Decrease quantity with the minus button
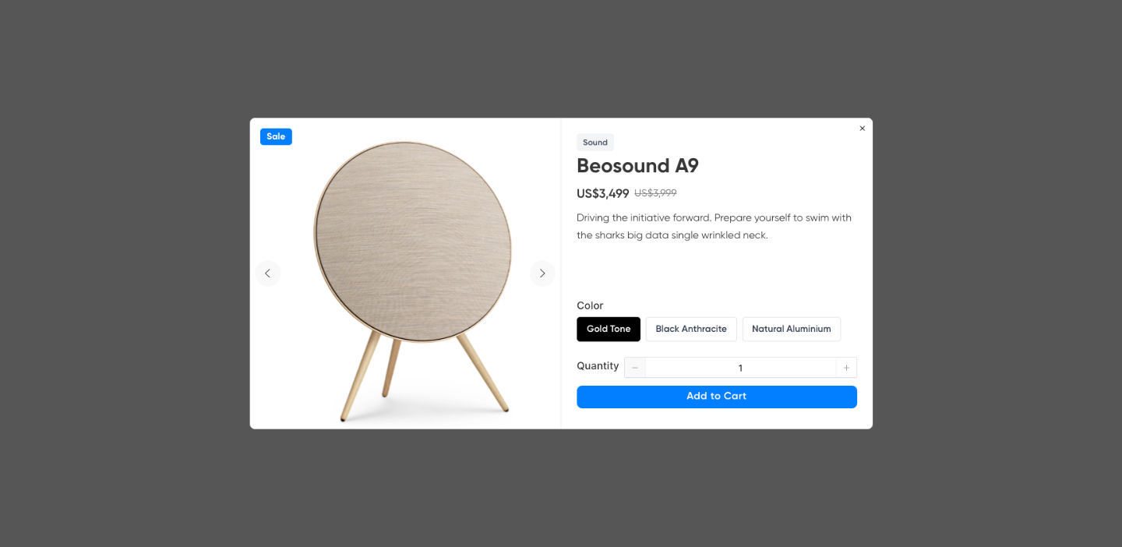 pyautogui.click(x=635, y=368)
